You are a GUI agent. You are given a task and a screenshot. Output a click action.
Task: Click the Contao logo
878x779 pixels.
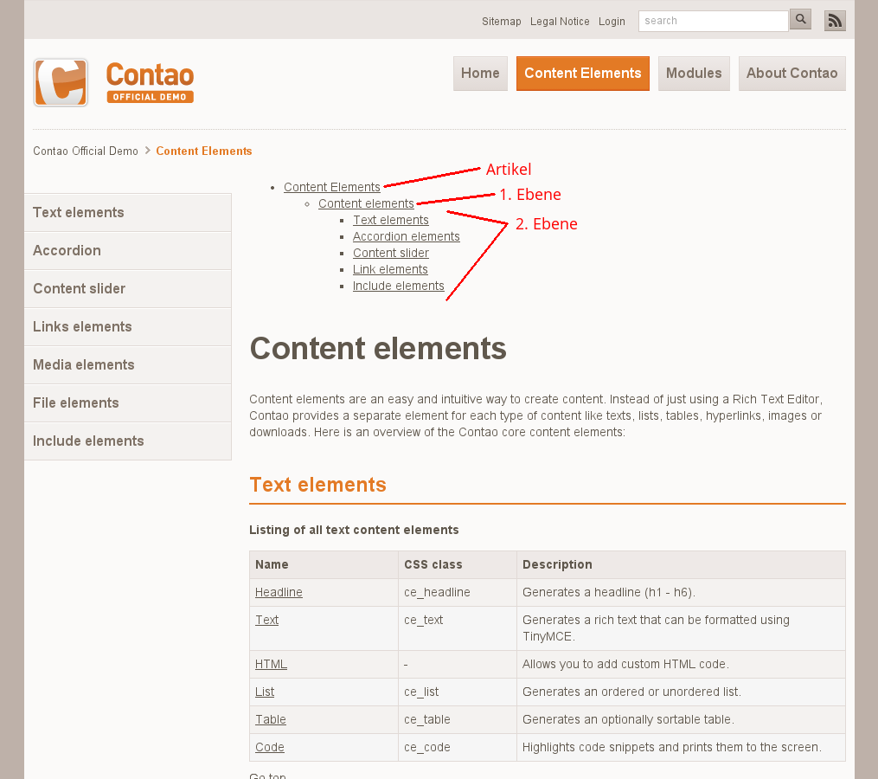click(113, 83)
